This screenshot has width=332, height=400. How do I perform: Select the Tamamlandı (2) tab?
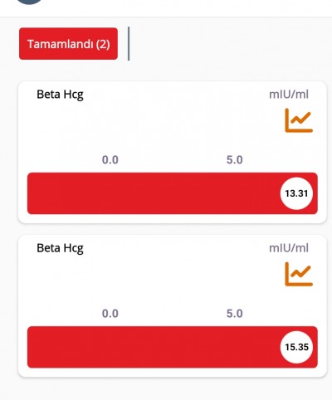point(68,44)
